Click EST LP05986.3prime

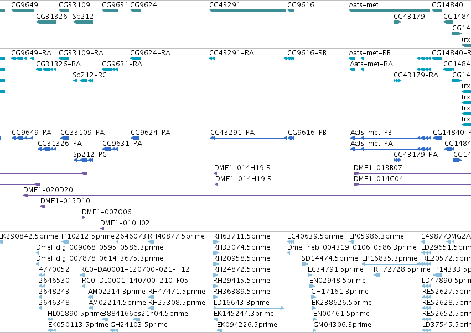(376, 236)
